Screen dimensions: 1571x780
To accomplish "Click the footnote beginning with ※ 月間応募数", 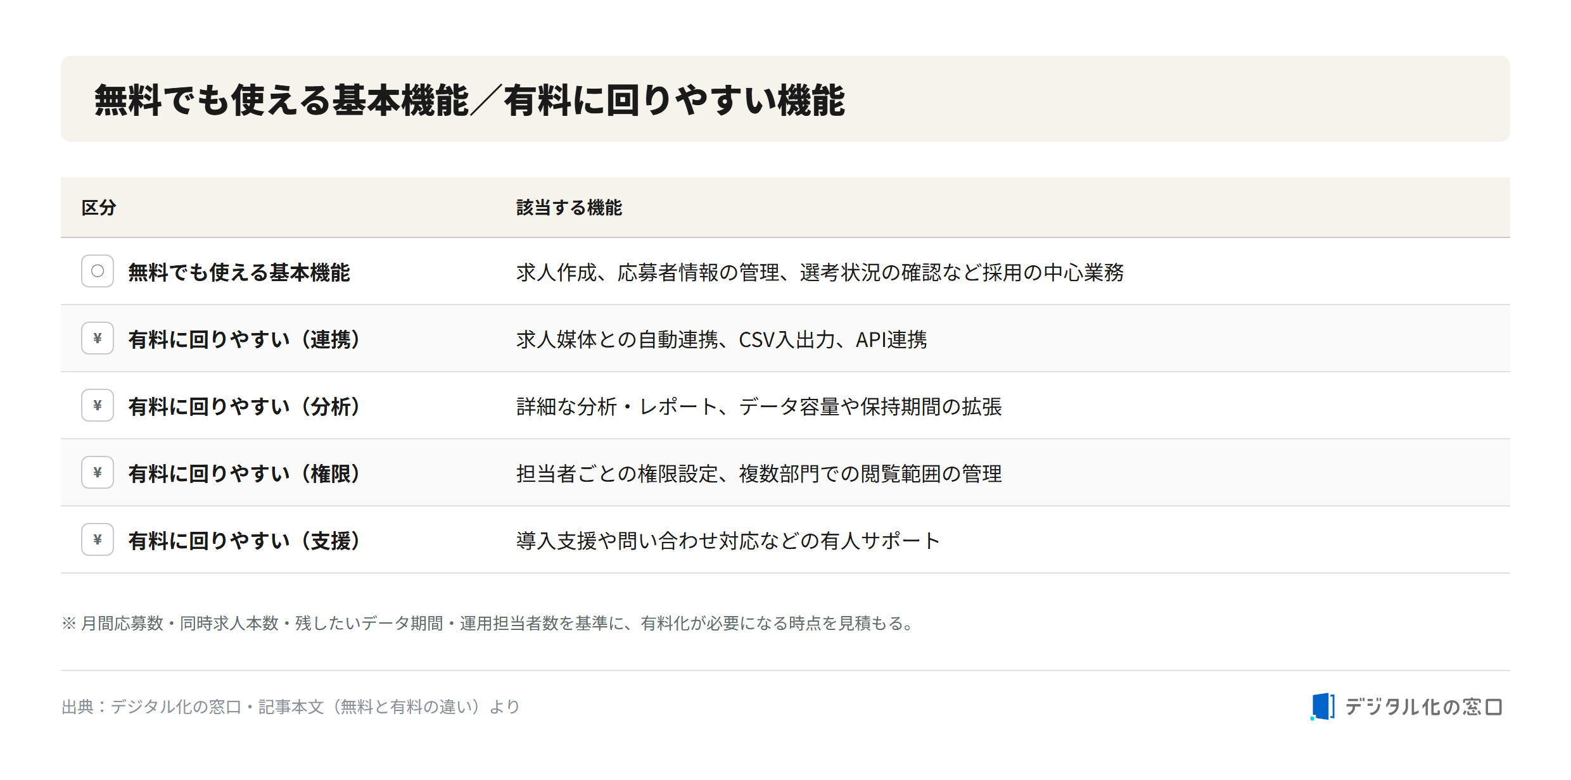I will pos(488,623).
